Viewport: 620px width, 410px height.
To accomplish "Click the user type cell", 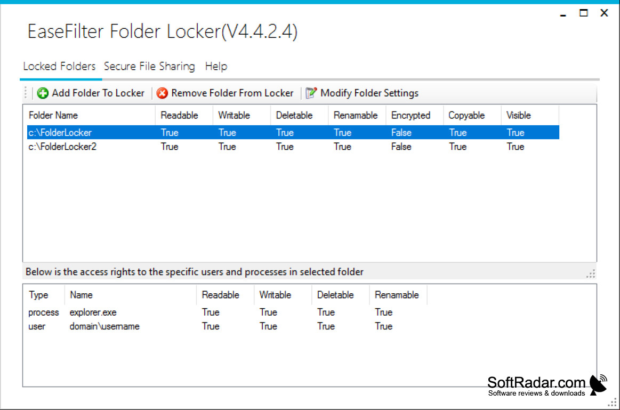I will pos(37,326).
